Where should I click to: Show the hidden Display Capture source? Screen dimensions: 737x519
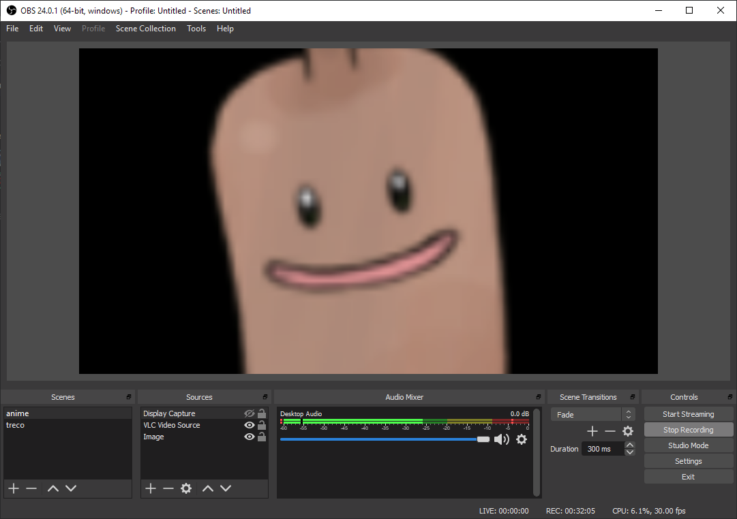pos(249,413)
